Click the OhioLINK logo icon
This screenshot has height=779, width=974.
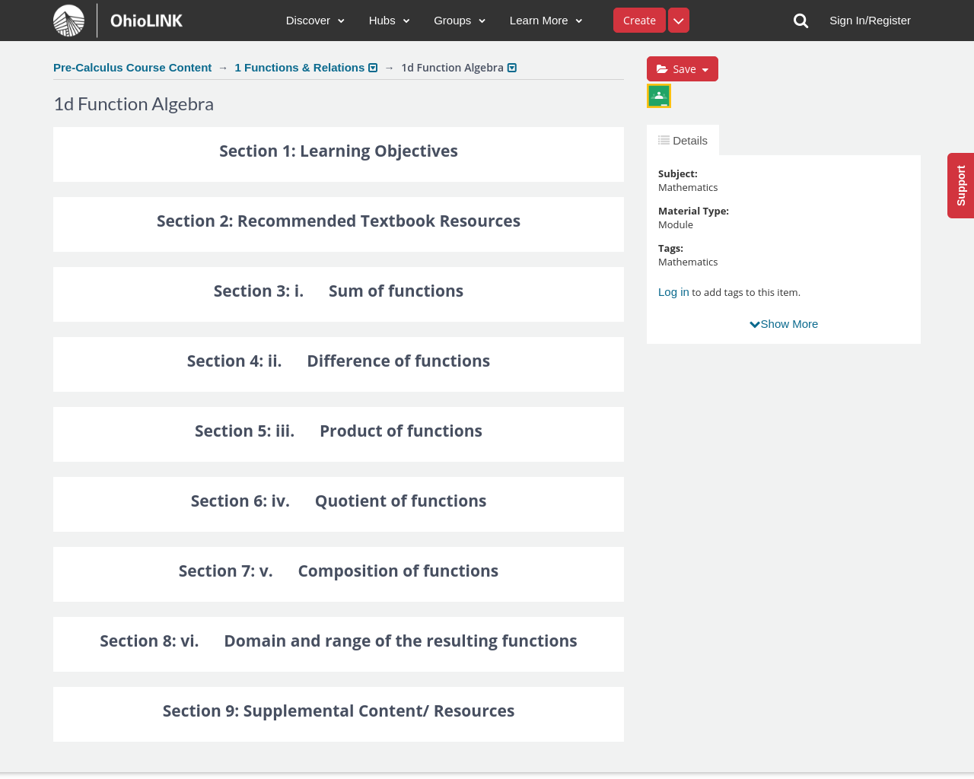(69, 21)
